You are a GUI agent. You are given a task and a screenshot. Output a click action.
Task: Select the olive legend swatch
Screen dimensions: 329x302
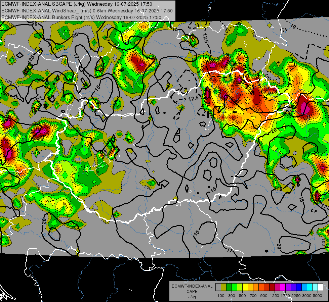click(x=224, y=287)
